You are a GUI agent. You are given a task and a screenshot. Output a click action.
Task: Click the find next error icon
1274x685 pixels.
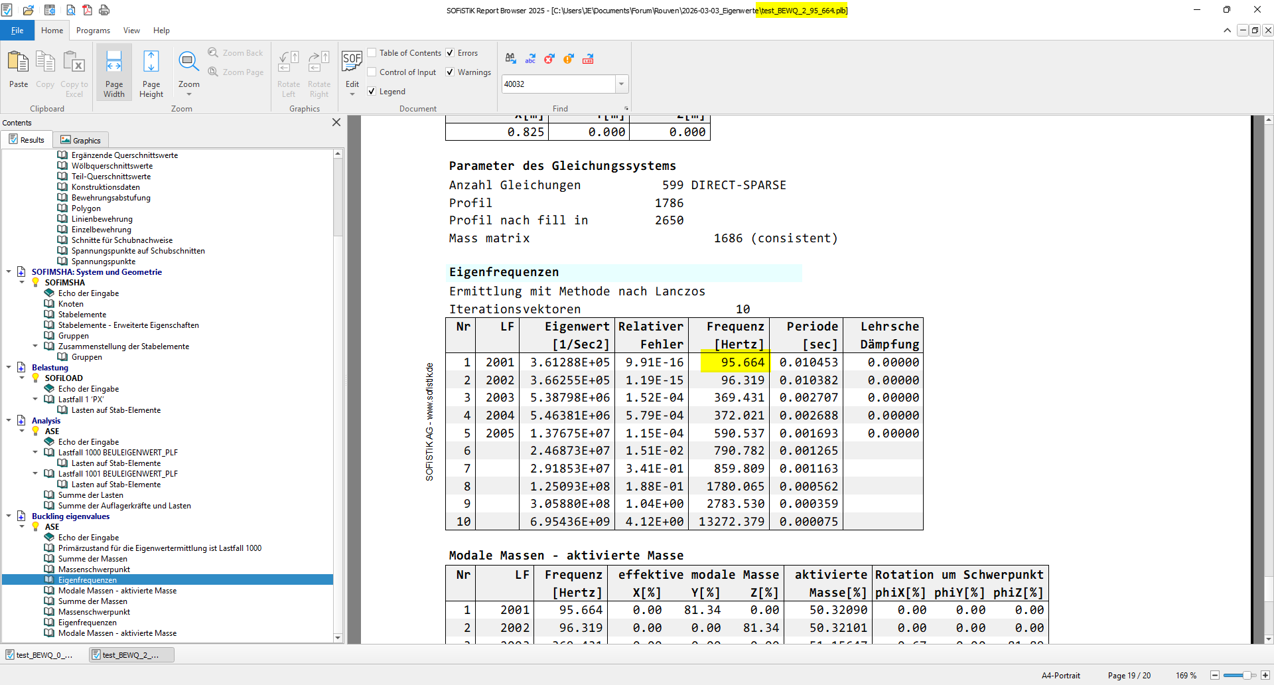tap(549, 59)
